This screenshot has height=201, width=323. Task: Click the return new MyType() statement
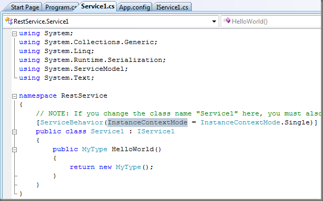pyautogui.click(x=112, y=167)
